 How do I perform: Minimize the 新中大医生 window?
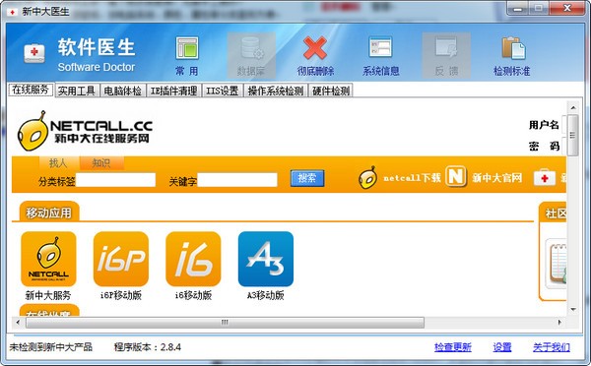[518, 8]
